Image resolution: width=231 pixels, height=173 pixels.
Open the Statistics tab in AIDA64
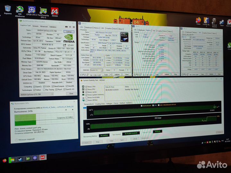point(129,103)
